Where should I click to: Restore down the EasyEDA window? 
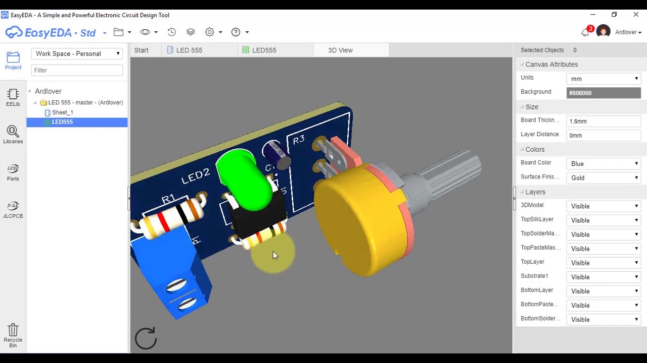coord(614,15)
